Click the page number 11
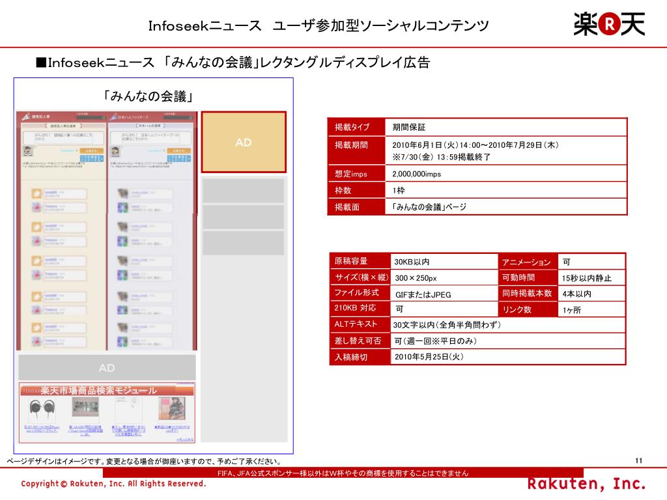 [x=638, y=460]
